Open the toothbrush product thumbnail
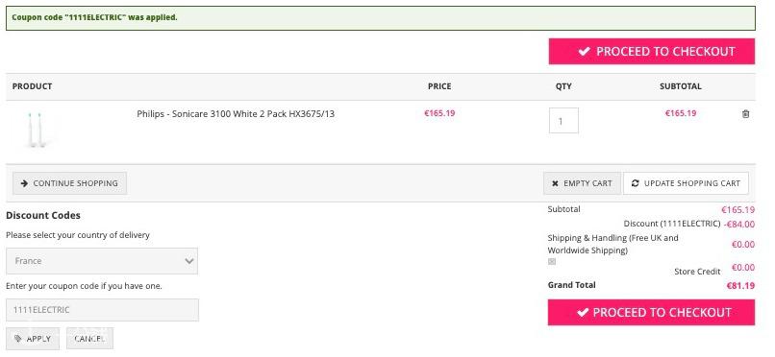The height and width of the screenshot is (357, 775). (36, 131)
